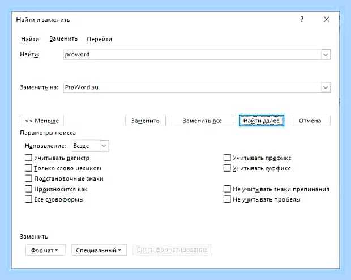Image resolution: width=351 pixels, height=280 pixels.
Task: Click the Найти input field with 'proword'
Action: pos(192,55)
